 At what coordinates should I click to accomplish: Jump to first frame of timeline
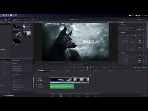pos(69,64)
